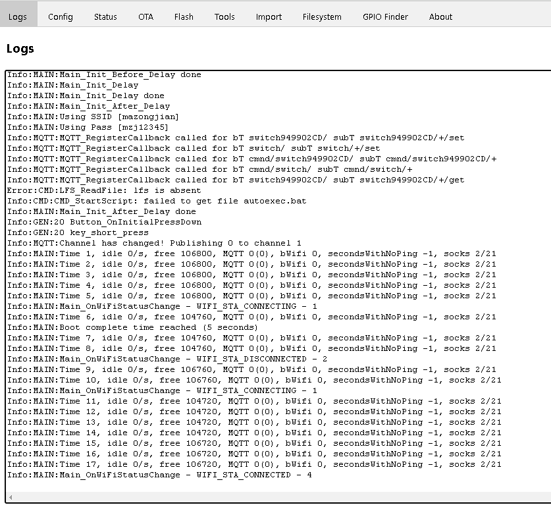Click the 'Using SSID [mazongjian]' log line
Screen dimensions: 551x505
point(93,117)
